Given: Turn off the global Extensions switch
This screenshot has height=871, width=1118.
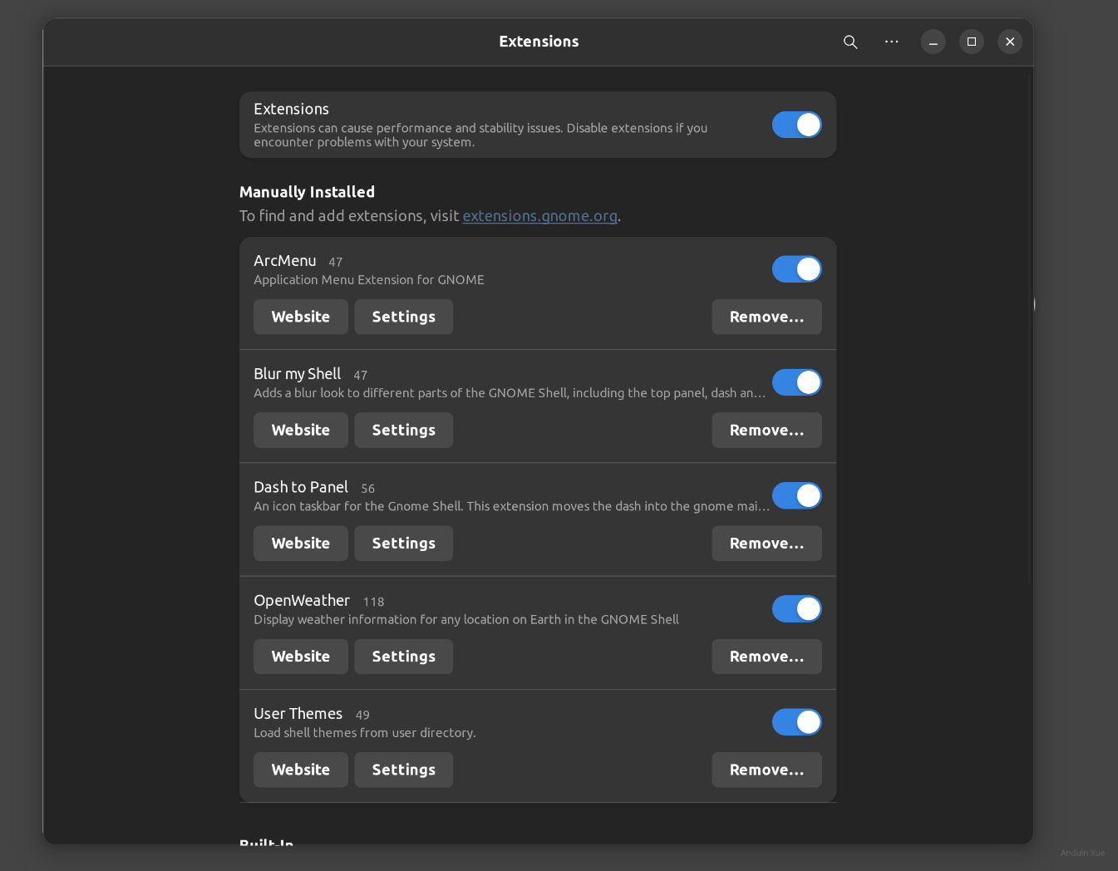Looking at the screenshot, I should click(x=796, y=125).
